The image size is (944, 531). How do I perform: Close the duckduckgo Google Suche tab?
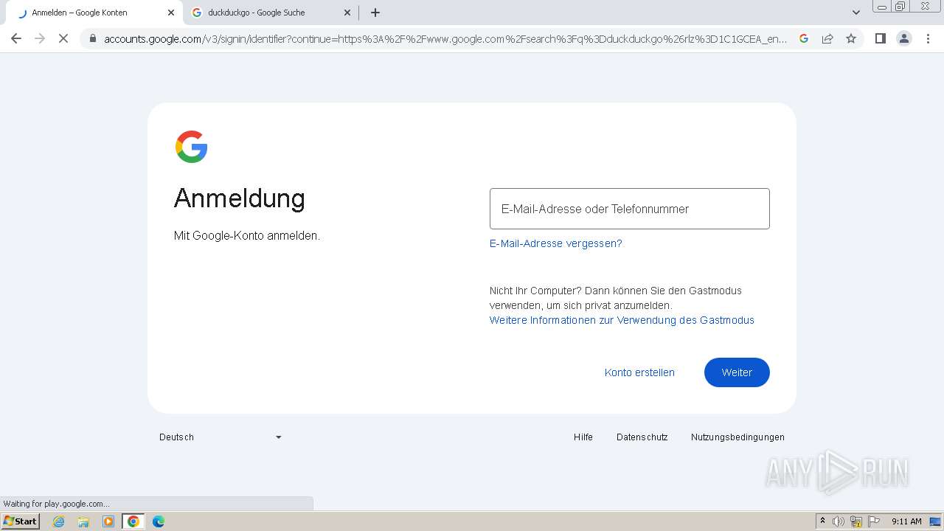pyautogui.click(x=347, y=13)
